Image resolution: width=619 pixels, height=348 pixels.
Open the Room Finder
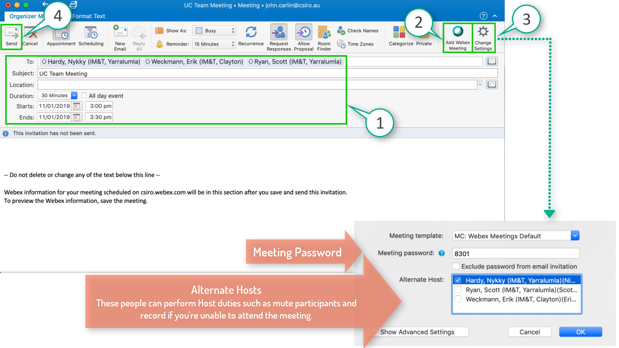(324, 38)
